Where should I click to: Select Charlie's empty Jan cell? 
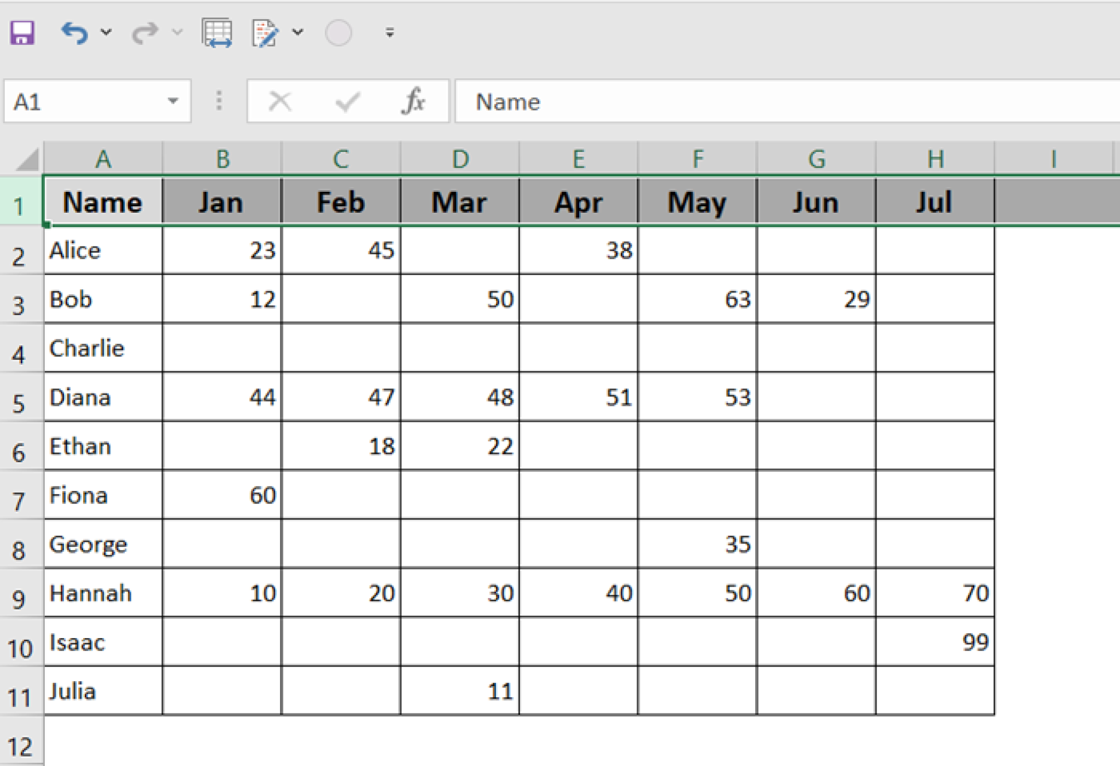click(222, 348)
